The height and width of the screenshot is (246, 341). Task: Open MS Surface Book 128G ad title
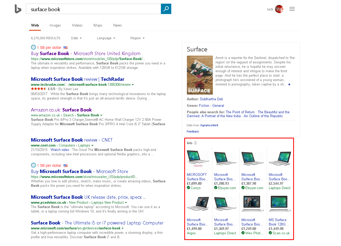(x=279, y=222)
